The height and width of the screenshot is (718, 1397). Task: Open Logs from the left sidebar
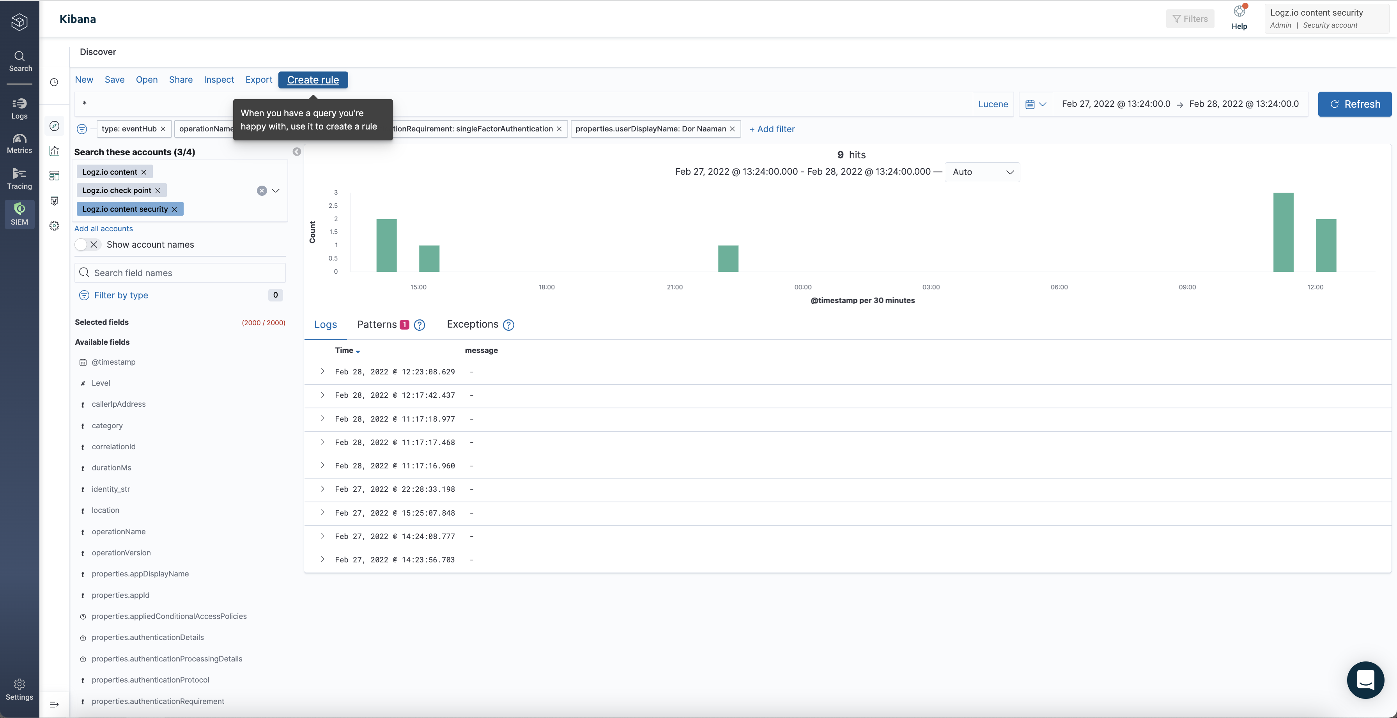pyautogui.click(x=19, y=108)
